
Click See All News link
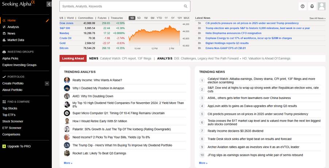(x=317, y=18)
